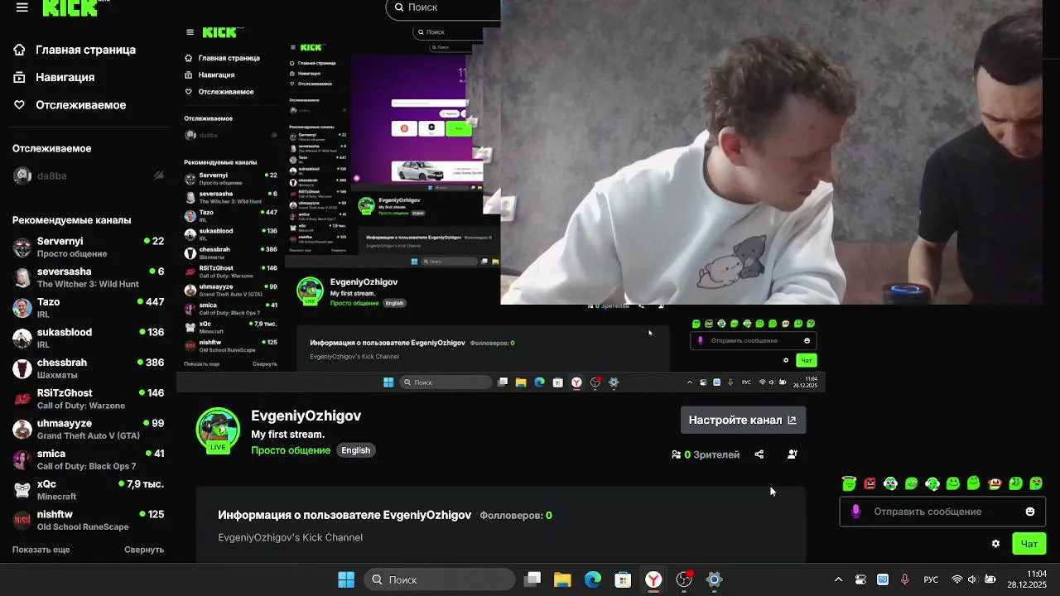Viewport: 1060px width, 596px height.
Task: Send message with the large green Чат button
Action: pyautogui.click(x=1029, y=544)
